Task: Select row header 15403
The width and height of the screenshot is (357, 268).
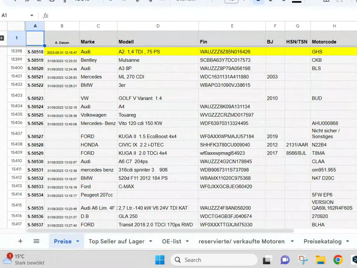Action: 16,95
